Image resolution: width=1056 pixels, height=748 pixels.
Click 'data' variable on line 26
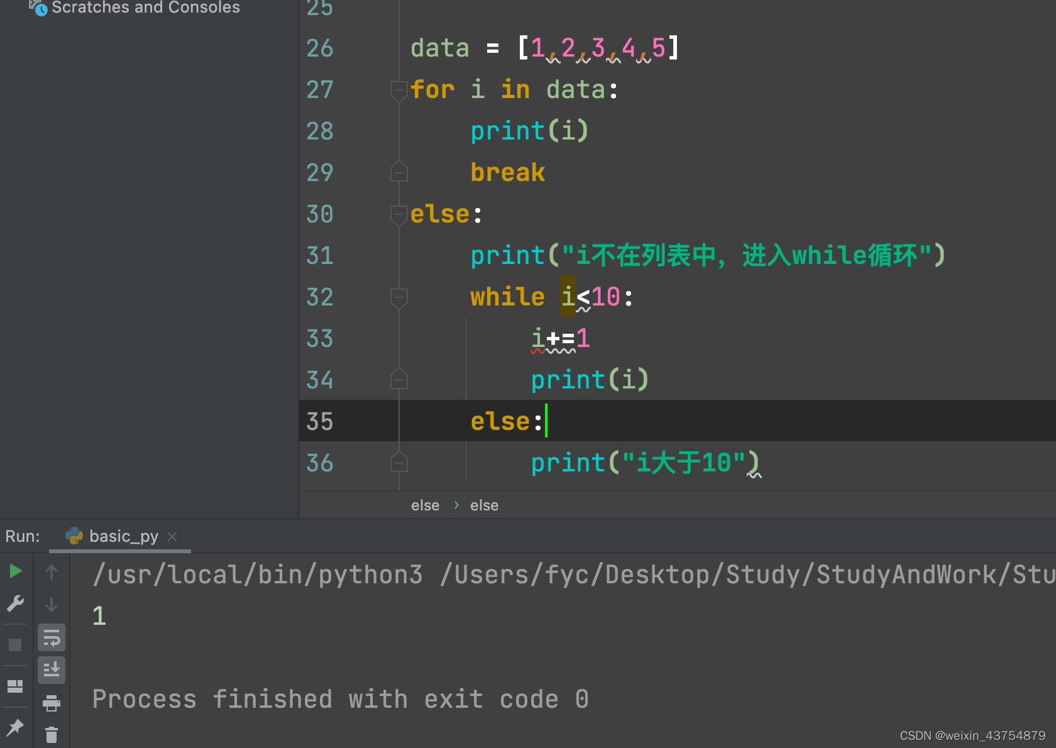[x=440, y=48]
